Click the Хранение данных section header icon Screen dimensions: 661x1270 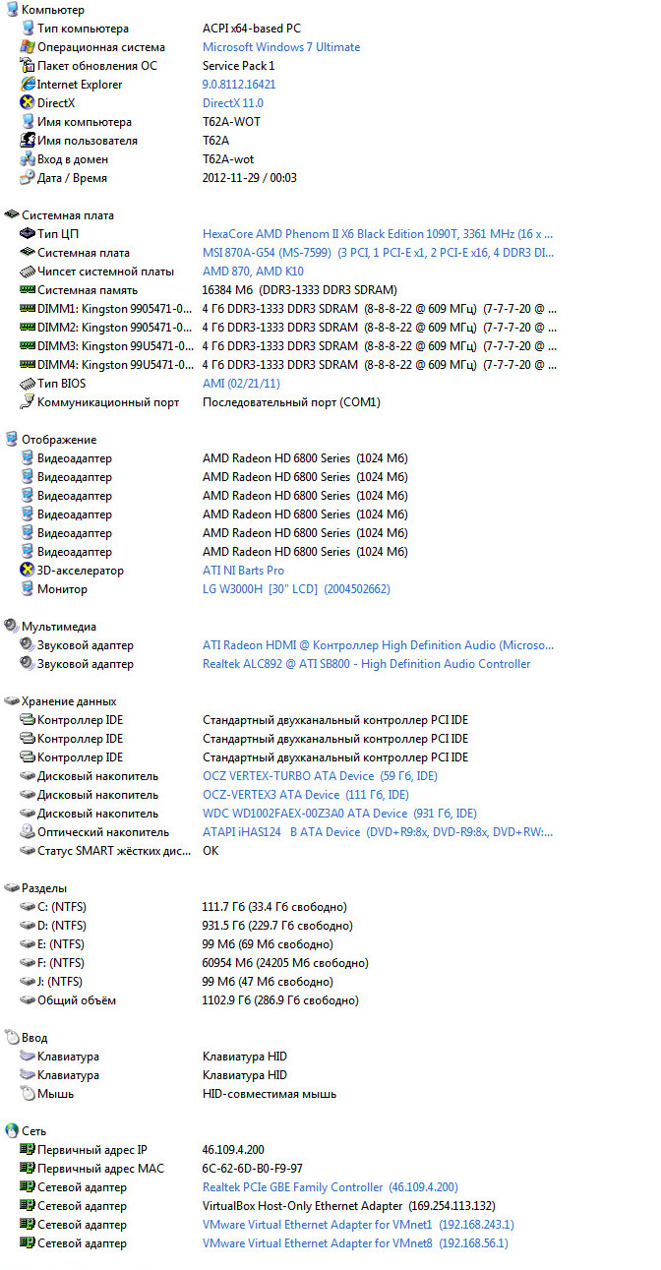(12, 701)
